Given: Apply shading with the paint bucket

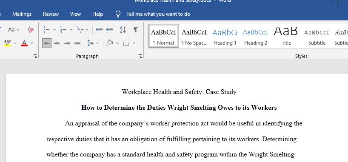Looking at the screenshot, I should coord(110,43).
